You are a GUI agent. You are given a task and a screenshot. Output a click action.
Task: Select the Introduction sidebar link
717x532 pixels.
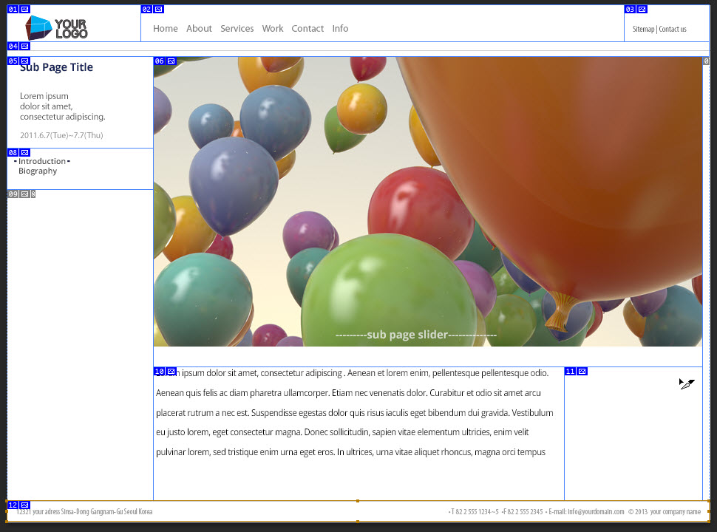coord(42,161)
